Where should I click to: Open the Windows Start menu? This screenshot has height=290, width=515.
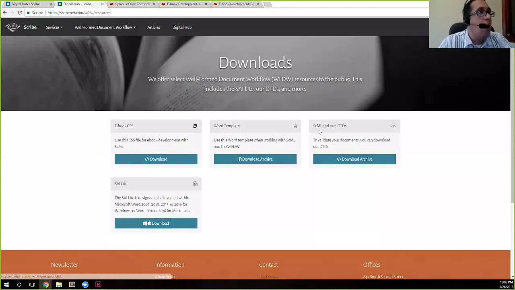point(6,285)
